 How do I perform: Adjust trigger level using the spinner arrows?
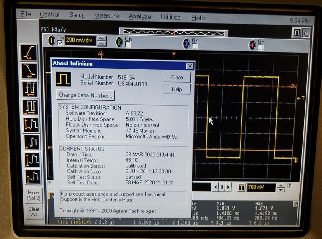(281, 188)
